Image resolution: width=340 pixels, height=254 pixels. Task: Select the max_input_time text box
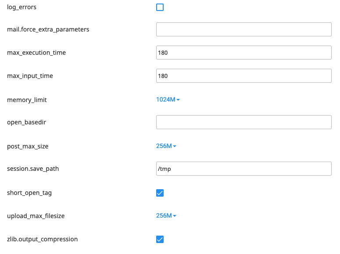243,76
